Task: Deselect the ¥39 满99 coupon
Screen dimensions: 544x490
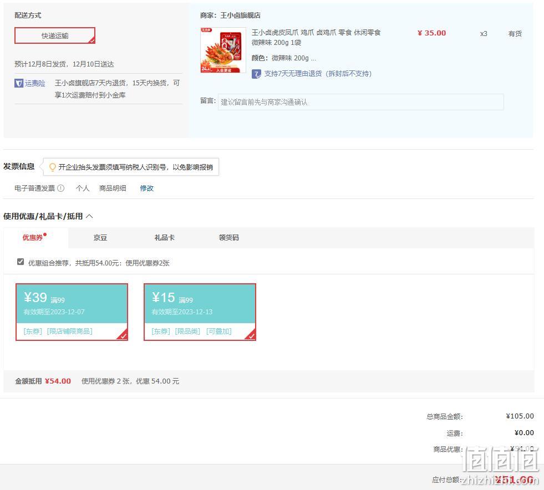Action: [72, 312]
